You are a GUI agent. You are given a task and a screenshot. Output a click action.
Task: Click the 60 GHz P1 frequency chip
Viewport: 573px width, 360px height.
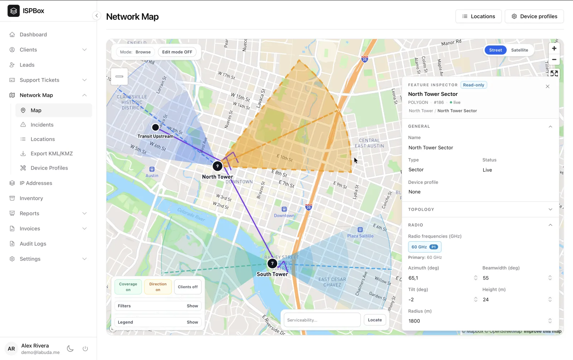coord(425,247)
